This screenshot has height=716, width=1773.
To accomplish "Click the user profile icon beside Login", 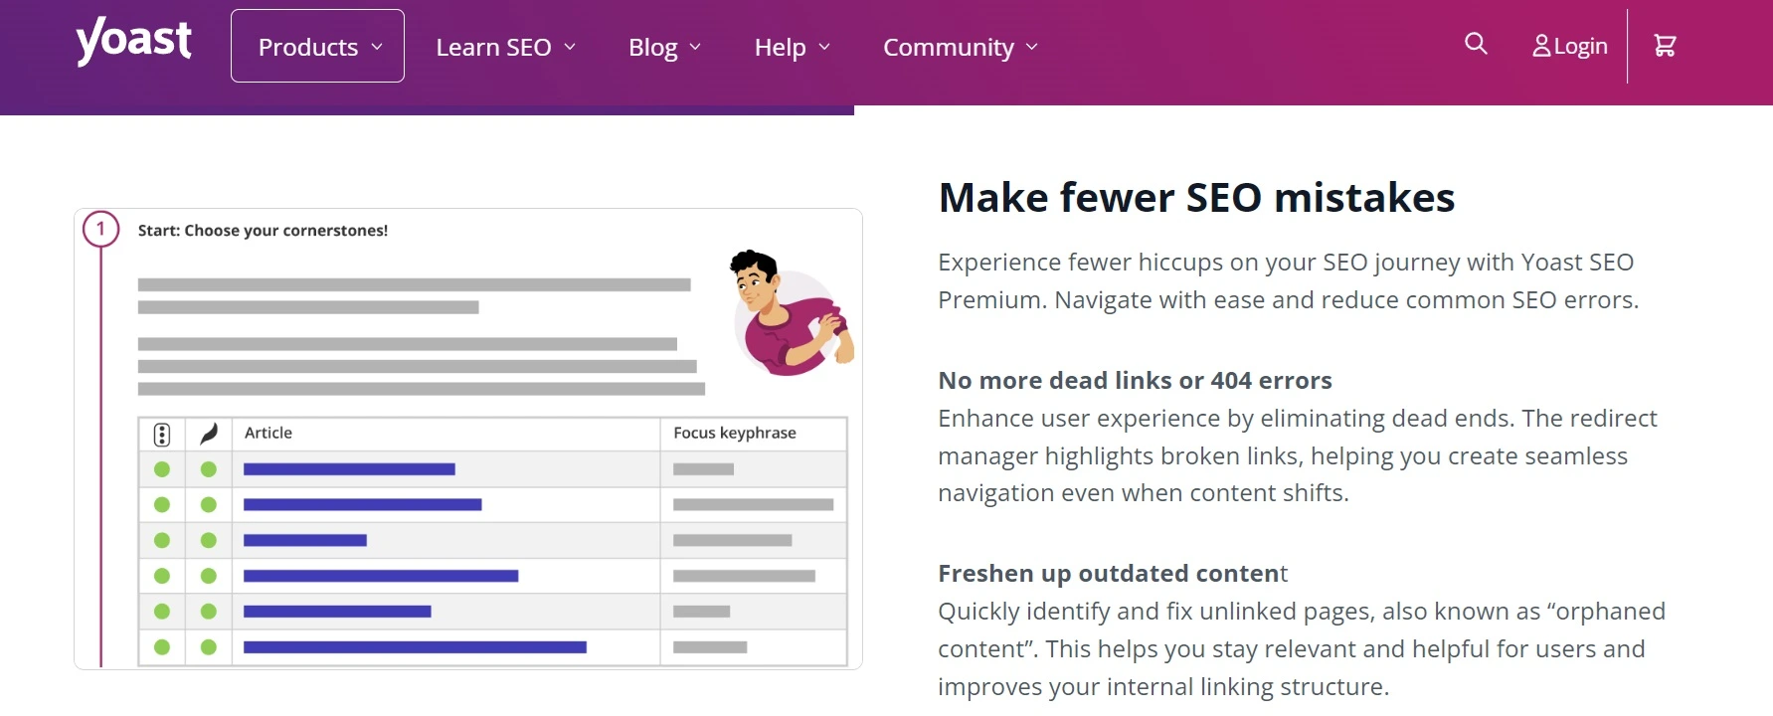I will (1541, 45).
